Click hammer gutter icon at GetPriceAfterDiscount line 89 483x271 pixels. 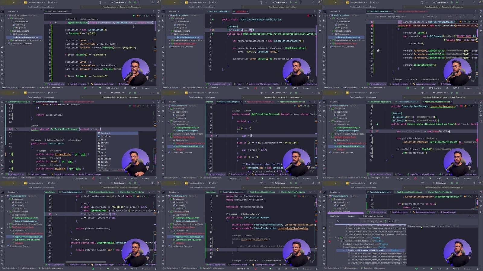click(16, 129)
